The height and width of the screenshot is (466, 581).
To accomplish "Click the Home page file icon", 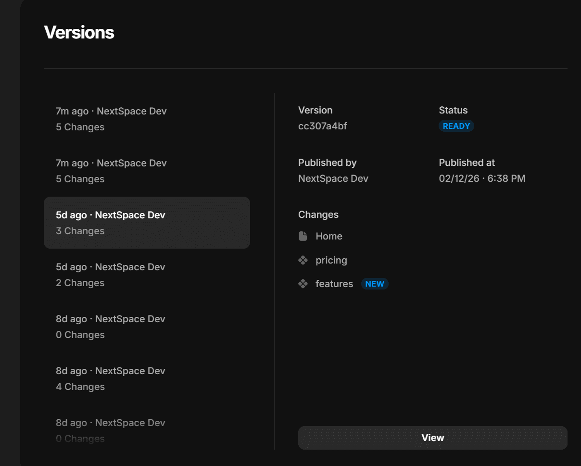I will click(x=303, y=236).
